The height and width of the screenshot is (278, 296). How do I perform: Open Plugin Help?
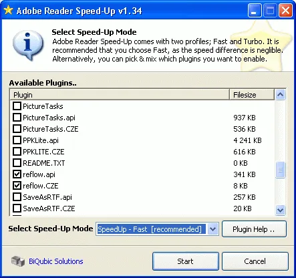254,229
